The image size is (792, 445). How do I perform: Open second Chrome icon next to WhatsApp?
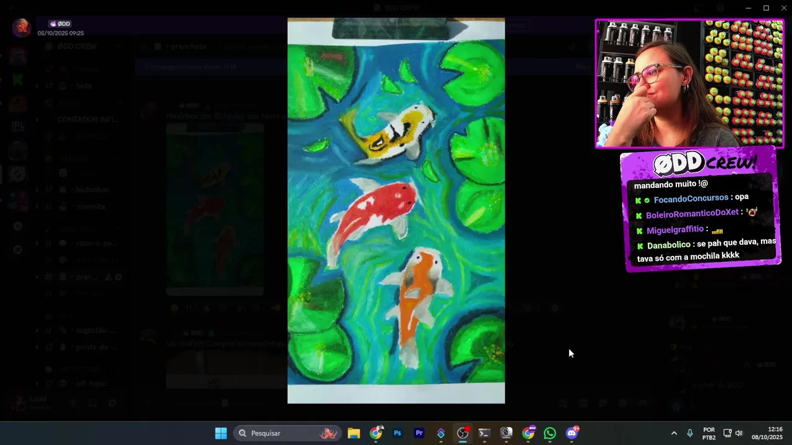(x=528, y=433)
